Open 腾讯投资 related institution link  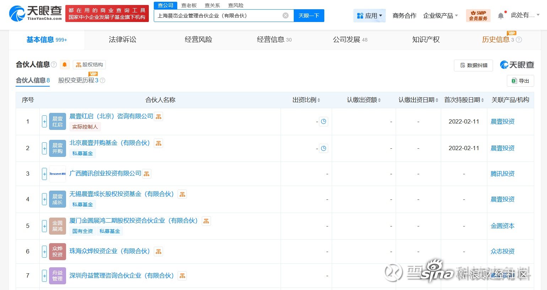503,174
